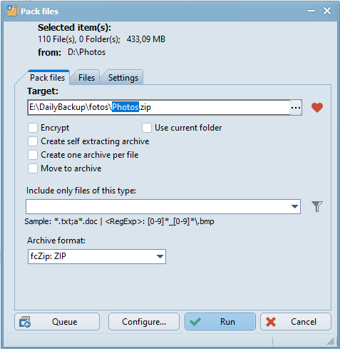This screenshot has width=340, height=349.
Task: Check Use current folder option
Action: (x=147, y=128)
